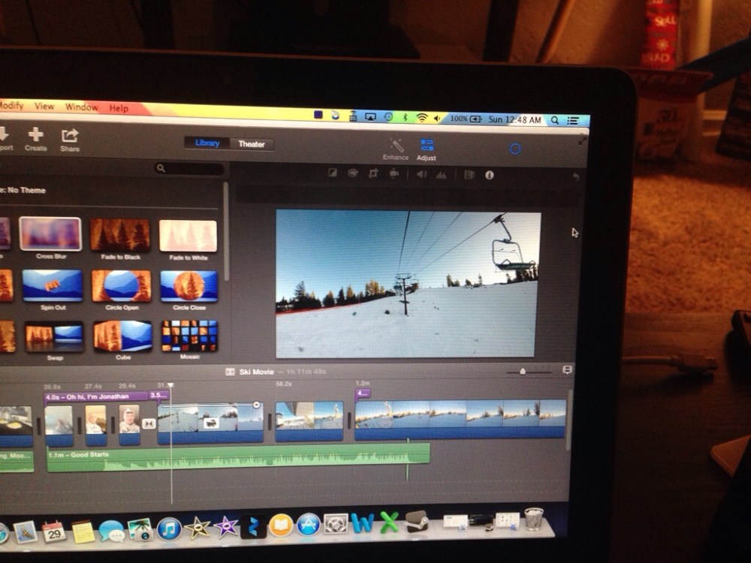
Task: Open the Window menu
Action: point(81,107)
